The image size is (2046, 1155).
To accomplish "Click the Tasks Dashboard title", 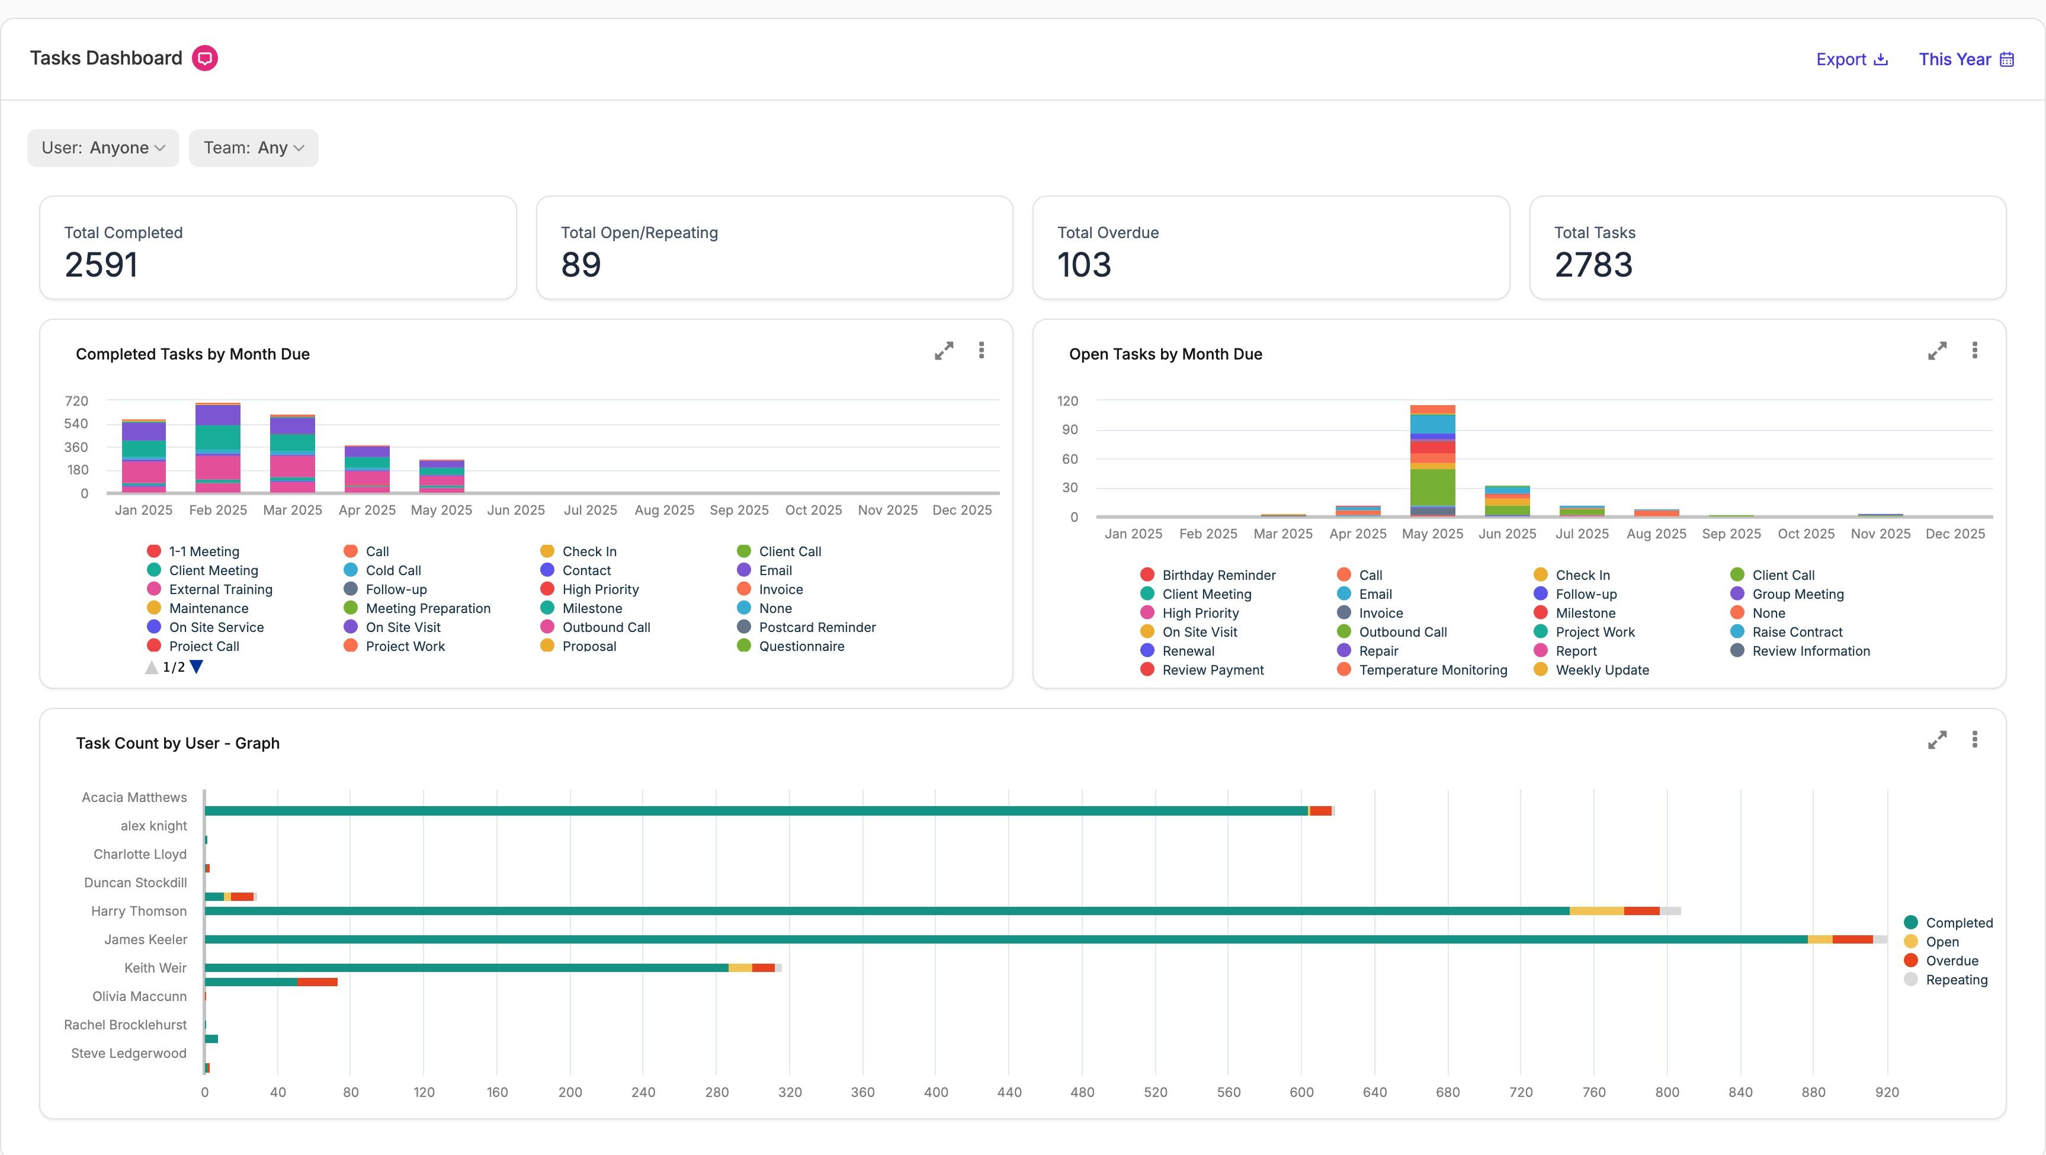I will click(x=107, y=58).
